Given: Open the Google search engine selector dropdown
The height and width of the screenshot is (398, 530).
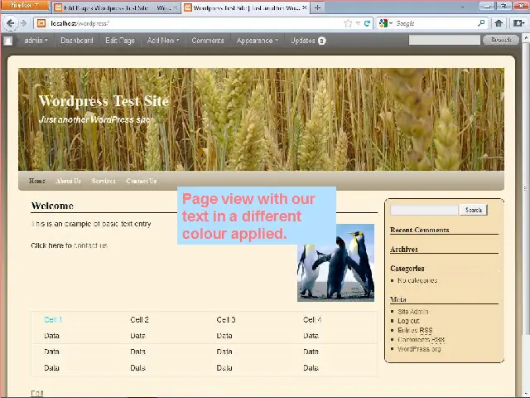Looking at the screenshot, I should tap(386, 23).
